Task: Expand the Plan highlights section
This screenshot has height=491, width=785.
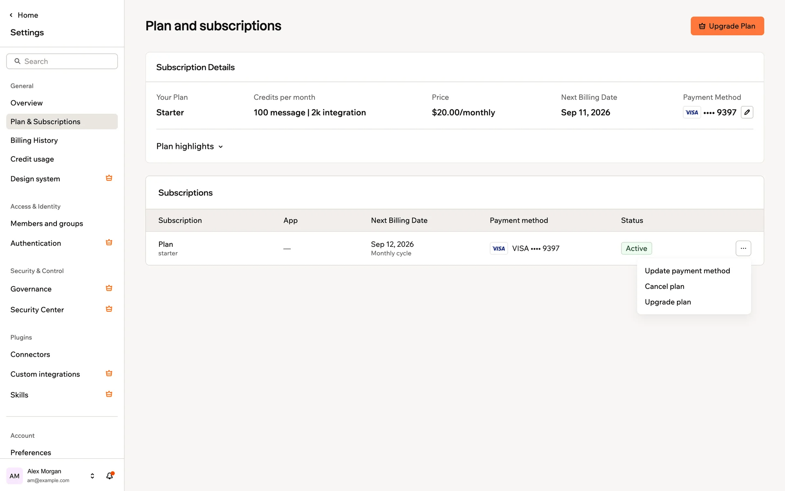Action: tap(190, 146)
